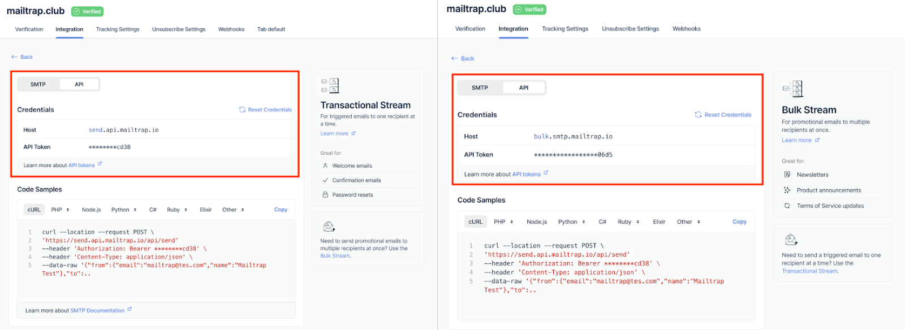Click the Back arrow icon in the Transactional Stream view
This screenshot has height=330, width=905.
14,57
